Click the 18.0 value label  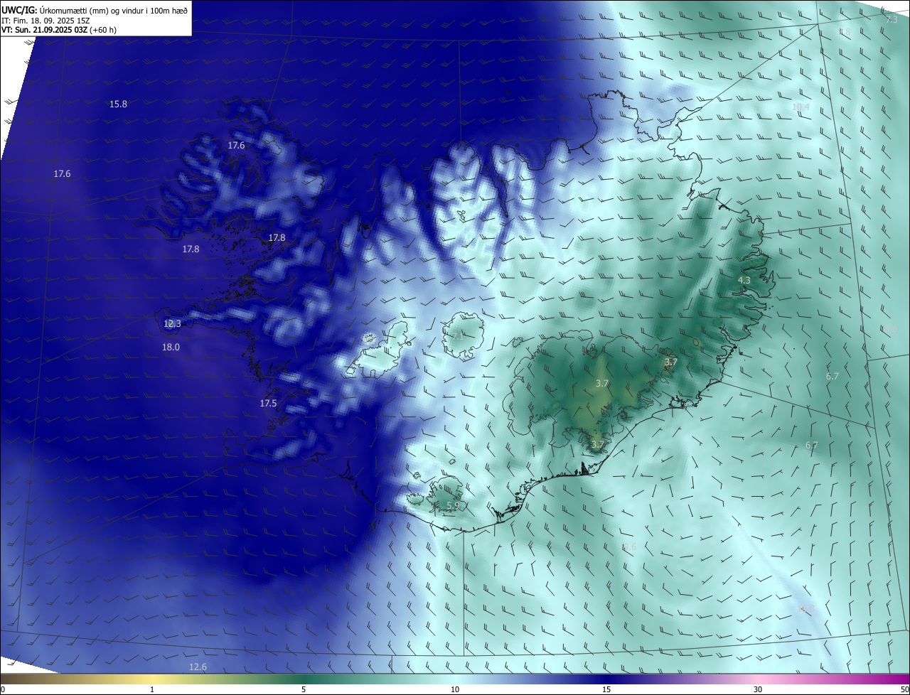tap(171, 347)
